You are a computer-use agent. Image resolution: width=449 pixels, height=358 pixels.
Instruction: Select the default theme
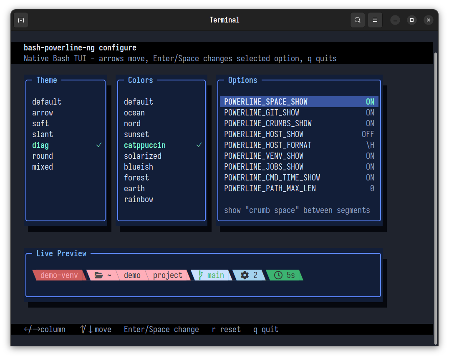47,102
